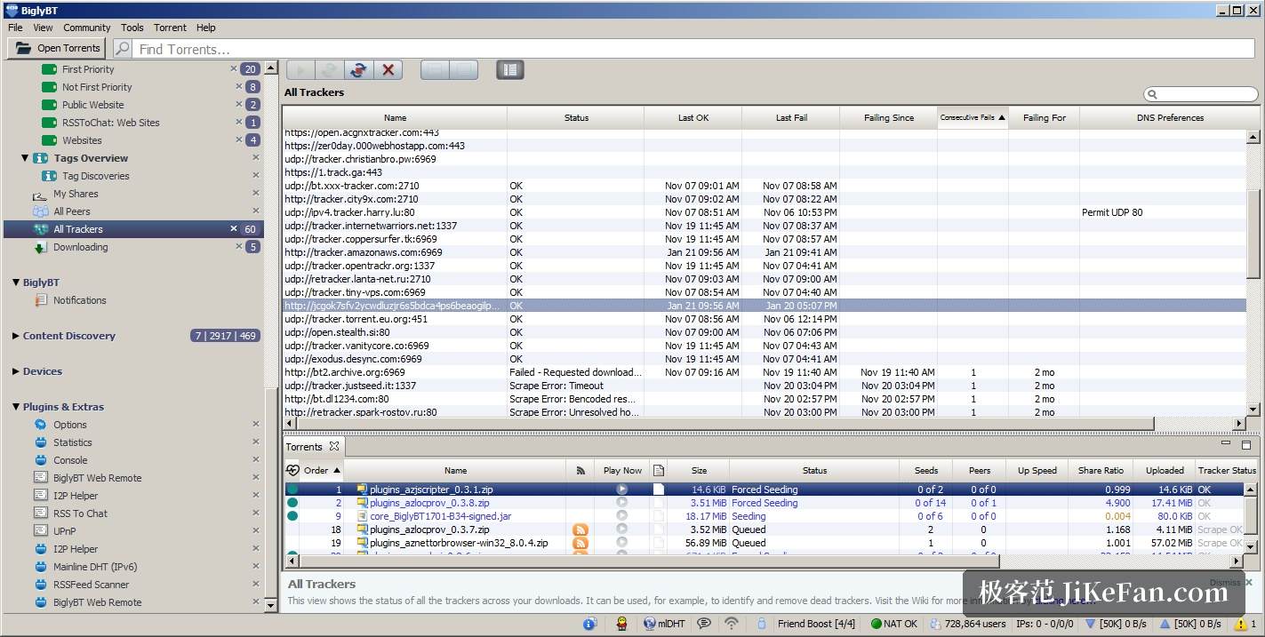
Task: Expand the Content Discovery section
Action: coord(16,336)
